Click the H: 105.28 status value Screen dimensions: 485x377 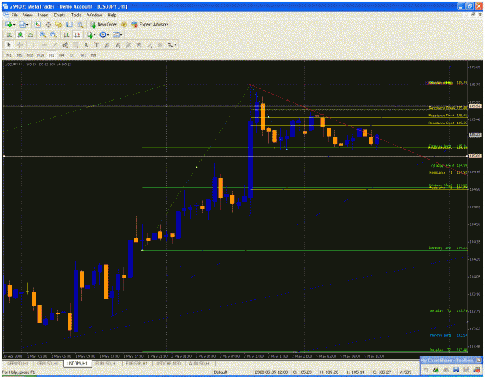tap(328, 372)
